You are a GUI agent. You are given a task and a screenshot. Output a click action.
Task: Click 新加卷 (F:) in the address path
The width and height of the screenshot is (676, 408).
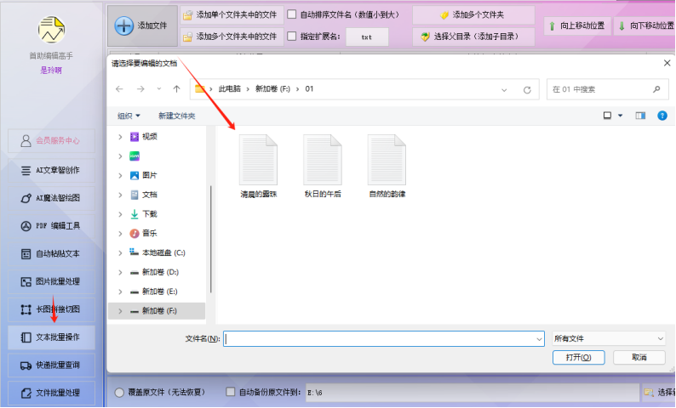pyautogui.click(x=273, y=89)
